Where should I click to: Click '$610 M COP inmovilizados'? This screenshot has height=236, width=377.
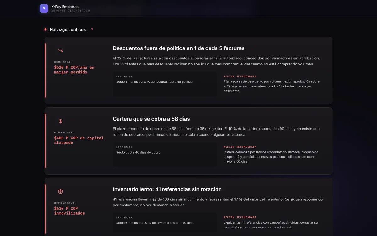pyautogui.click(x=69, y=211)
